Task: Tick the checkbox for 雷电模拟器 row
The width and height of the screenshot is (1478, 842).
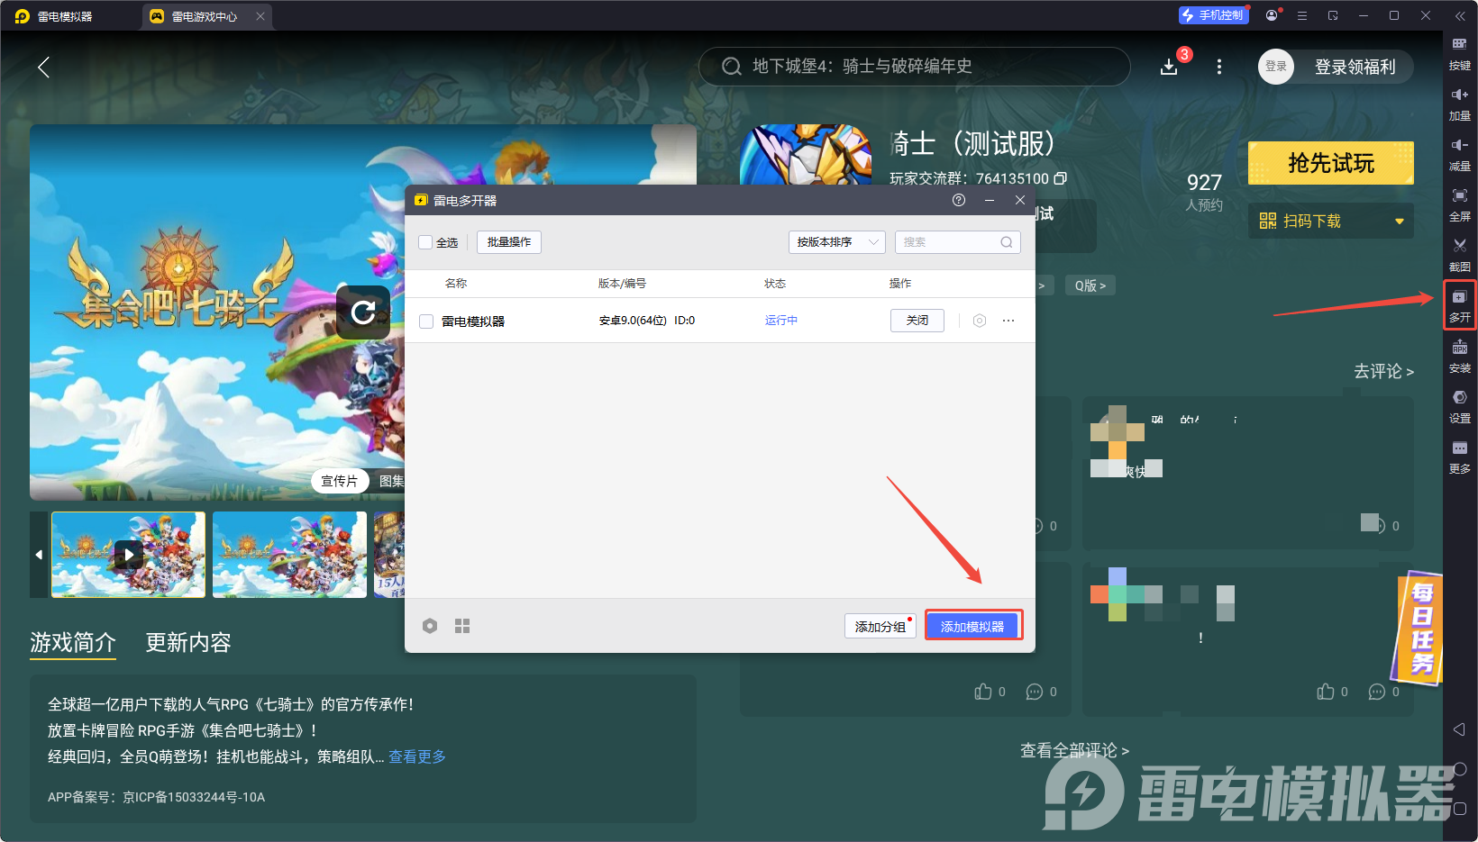Action: coord(426,321)
